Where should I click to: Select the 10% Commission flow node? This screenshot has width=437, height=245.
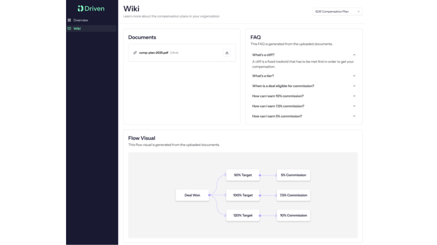click(x=293, y=215)
